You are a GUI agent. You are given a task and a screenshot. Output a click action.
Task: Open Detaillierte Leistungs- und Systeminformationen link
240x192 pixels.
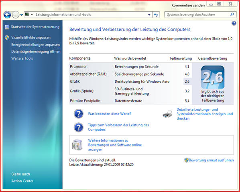[205, 114]
